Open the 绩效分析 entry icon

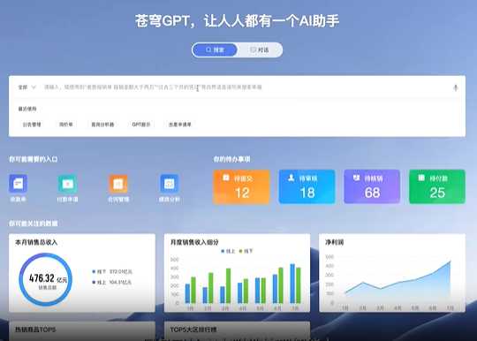(170, 184)
